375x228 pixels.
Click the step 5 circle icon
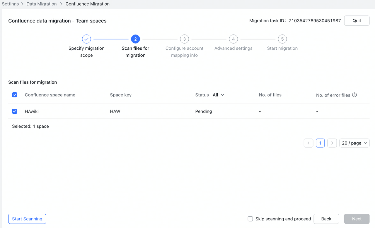[x=282, y=39]
